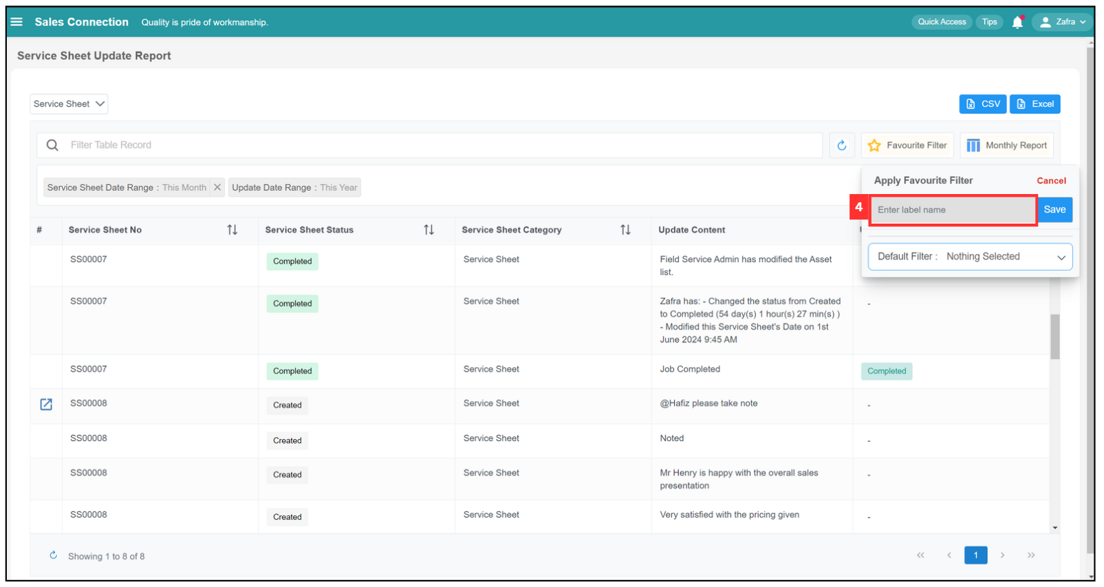Select page 1 in pagination
Screen dimensions: 1104x587
(975, 555)
